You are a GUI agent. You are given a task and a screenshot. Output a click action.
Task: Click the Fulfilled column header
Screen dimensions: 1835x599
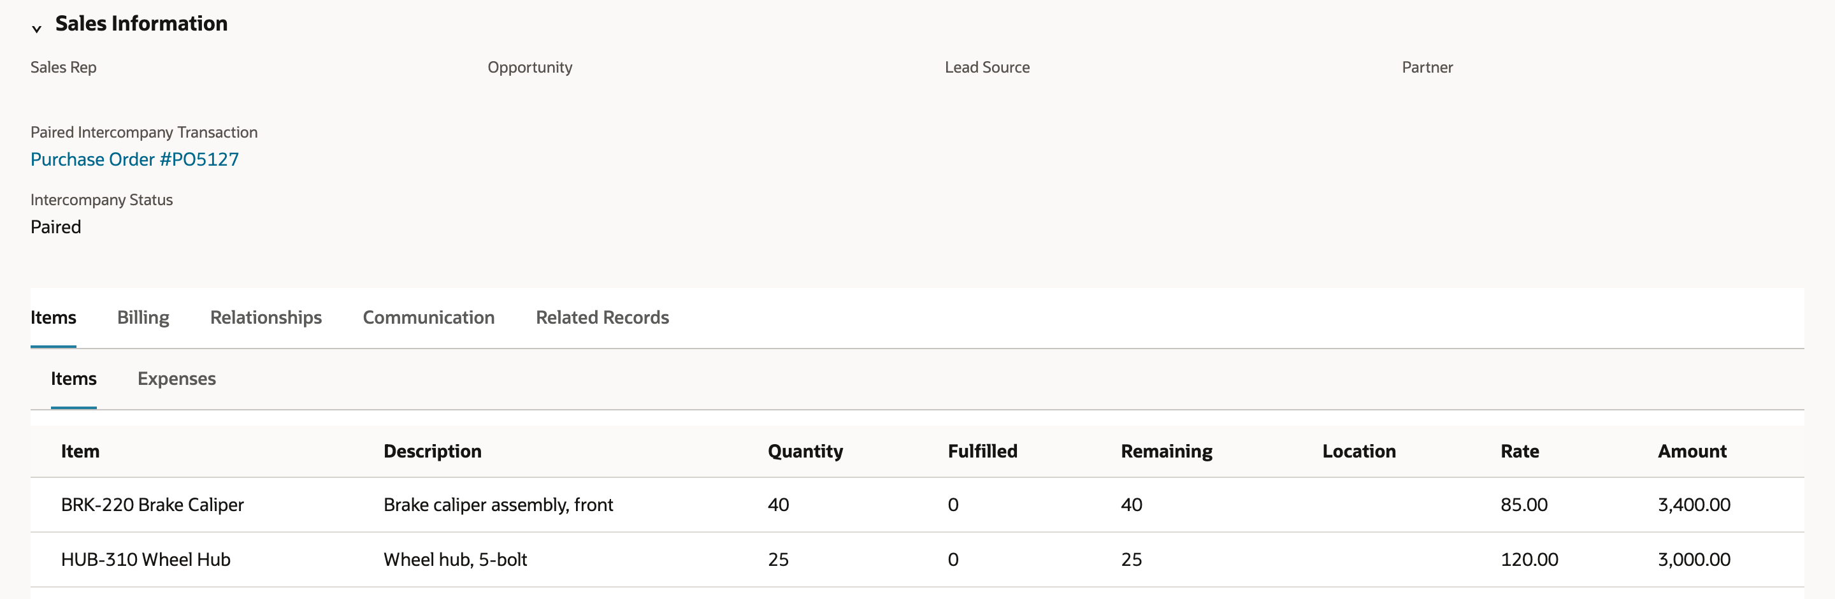pyautogui.click(x=982, y=452)
